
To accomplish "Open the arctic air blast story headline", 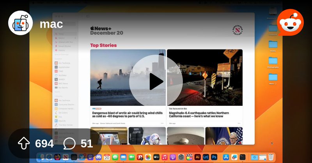I will [x=128, y=114].
